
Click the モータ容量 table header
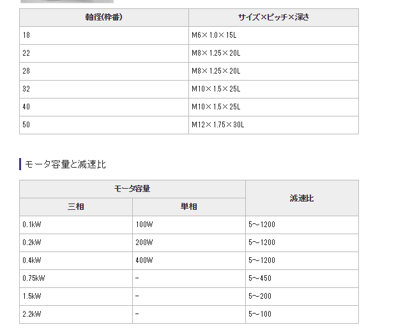click(132, 189)
